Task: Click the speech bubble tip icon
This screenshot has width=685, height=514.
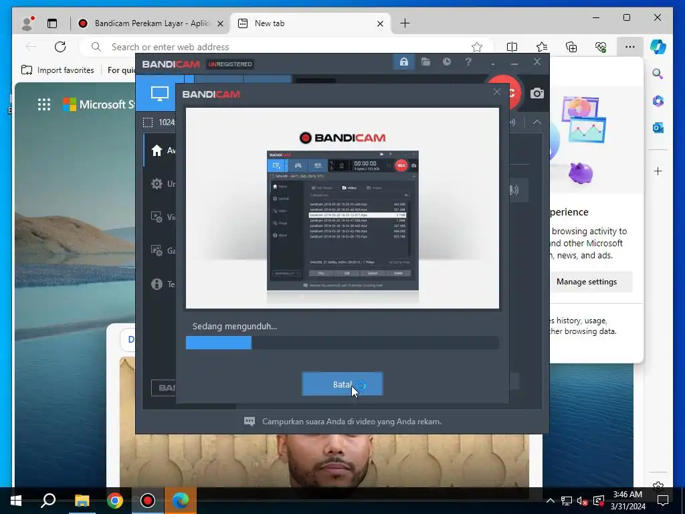Action: (x=249, y=422)
